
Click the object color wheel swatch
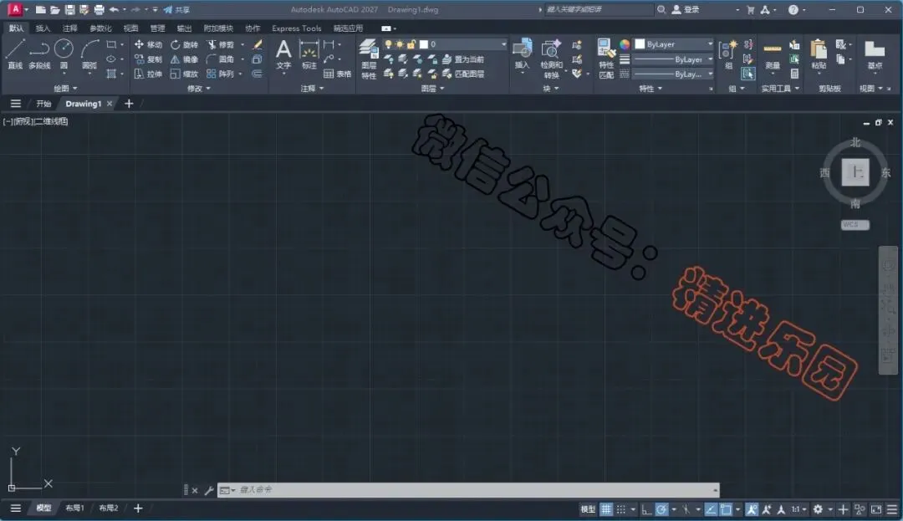625,44
